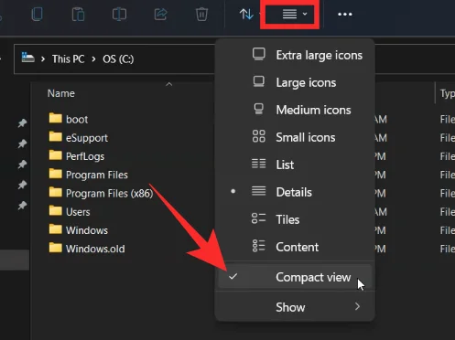The width and height of the screenshot is (455, 340).
Task: Click the Program Files folder icon
Action: 56,174
